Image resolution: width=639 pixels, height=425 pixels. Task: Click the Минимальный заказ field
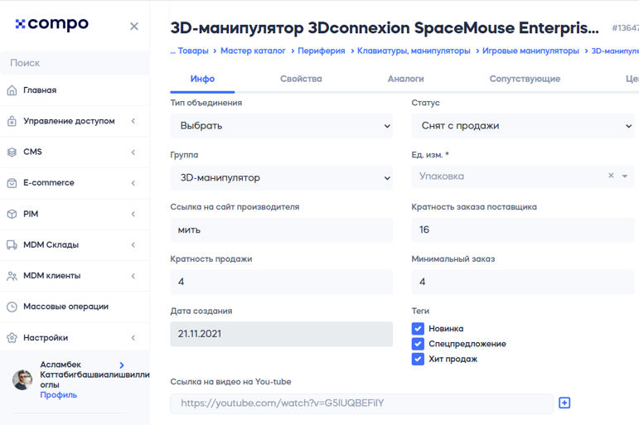tap(523, 282)
